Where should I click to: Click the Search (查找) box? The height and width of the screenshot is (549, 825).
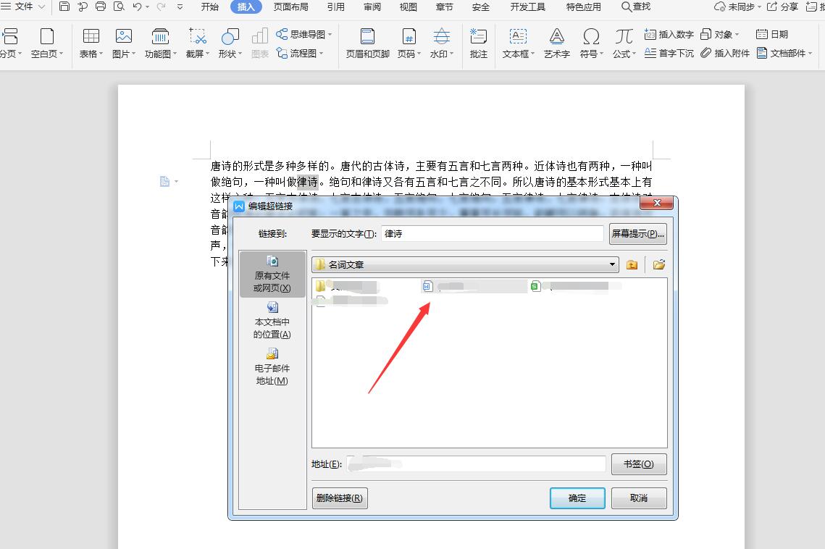pos(636,7)
